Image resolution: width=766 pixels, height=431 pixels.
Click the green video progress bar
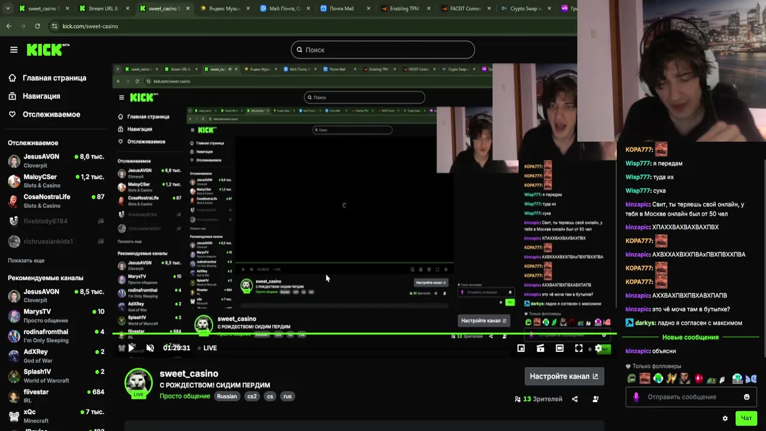[365, 334]
